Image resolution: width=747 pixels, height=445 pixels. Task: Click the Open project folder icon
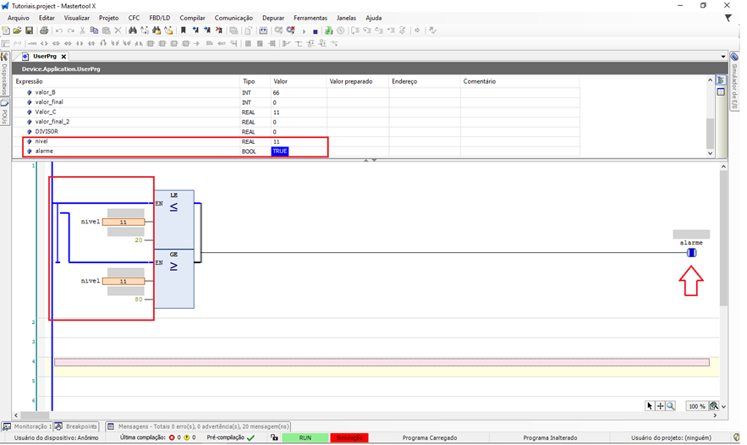pyautogui.click(x=17, y=30)
